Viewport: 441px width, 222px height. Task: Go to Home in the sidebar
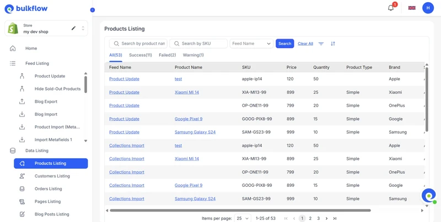tap(31, 48)
